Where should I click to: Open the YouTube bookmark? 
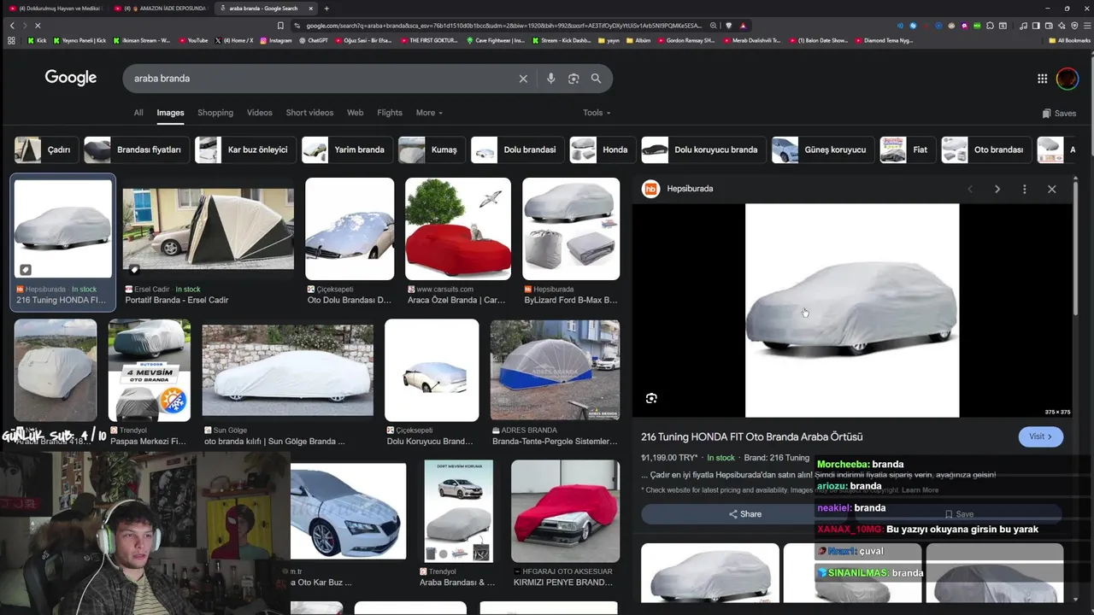coord(192,40)
